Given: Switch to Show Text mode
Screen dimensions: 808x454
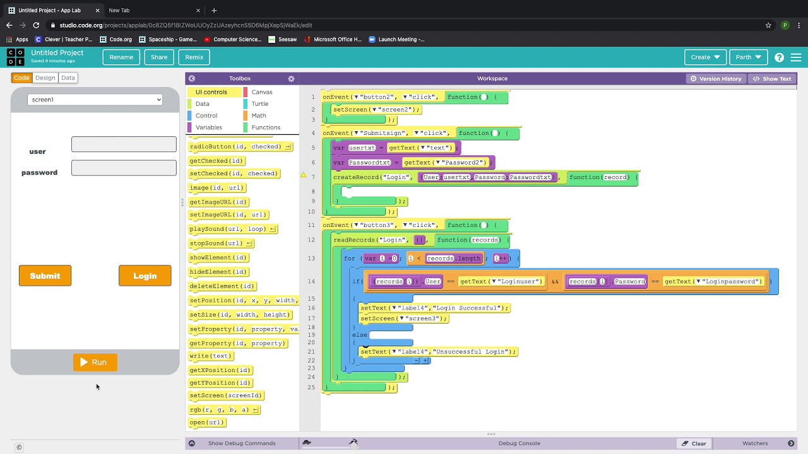Looking at the screenshot, I should [x=771, y=79].
